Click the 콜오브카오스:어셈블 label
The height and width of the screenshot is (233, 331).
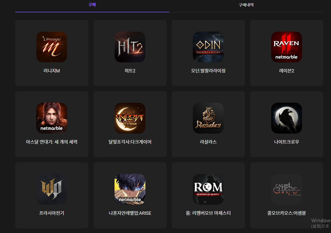[287, 213]
